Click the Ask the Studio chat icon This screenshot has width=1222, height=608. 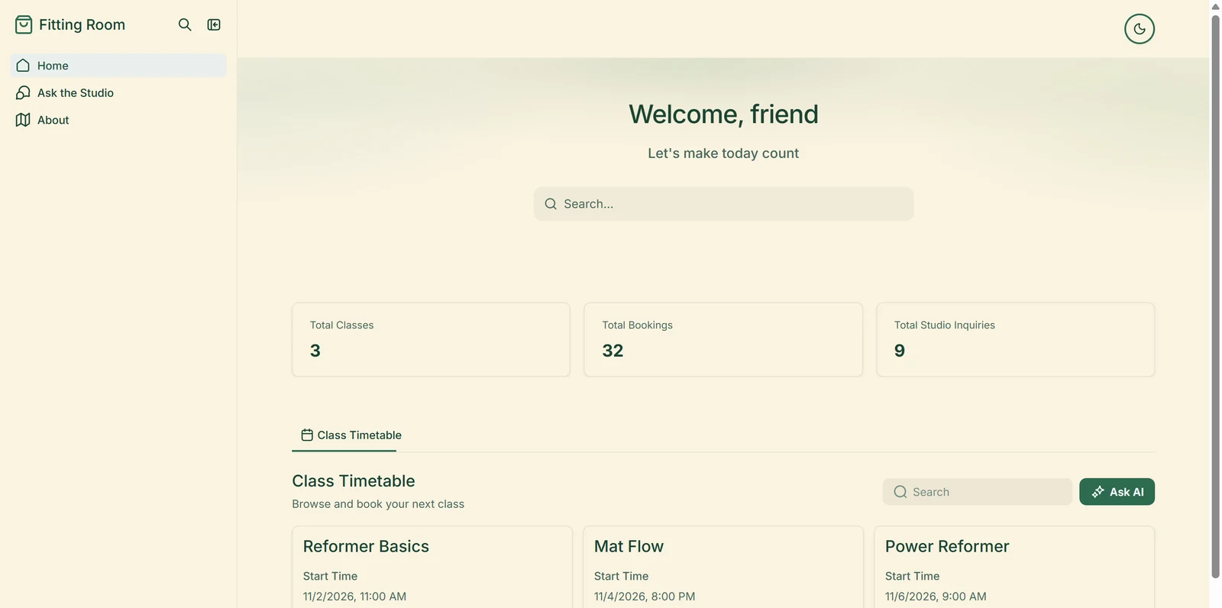pyautogui.click(x=23, y=92)
